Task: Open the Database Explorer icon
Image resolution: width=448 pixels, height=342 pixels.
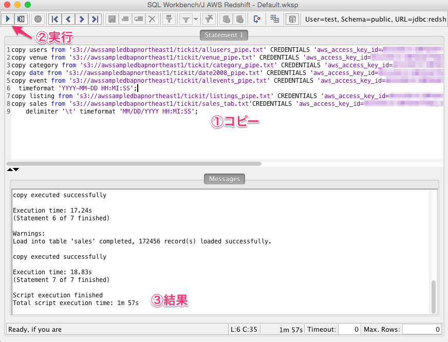Action: point(292,19)
